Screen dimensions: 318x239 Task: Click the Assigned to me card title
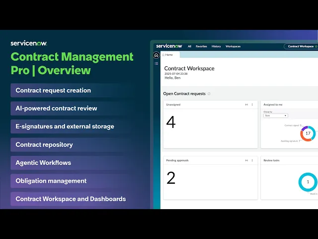point(273,105)
